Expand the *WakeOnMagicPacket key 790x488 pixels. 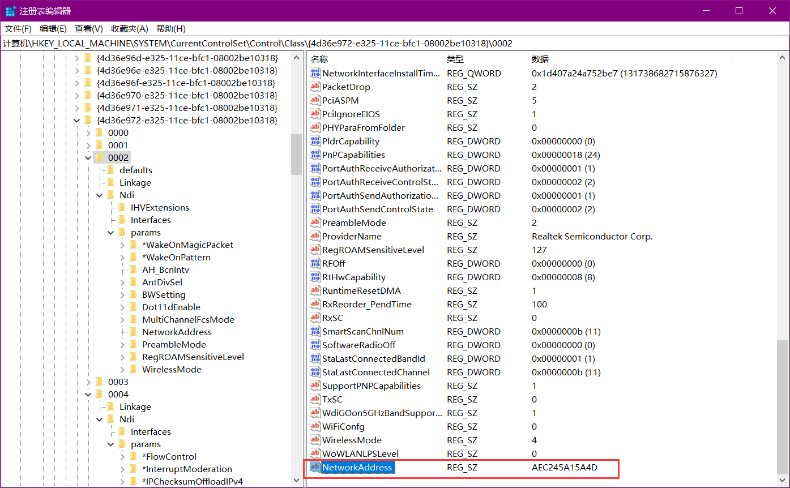pos(122,245)
